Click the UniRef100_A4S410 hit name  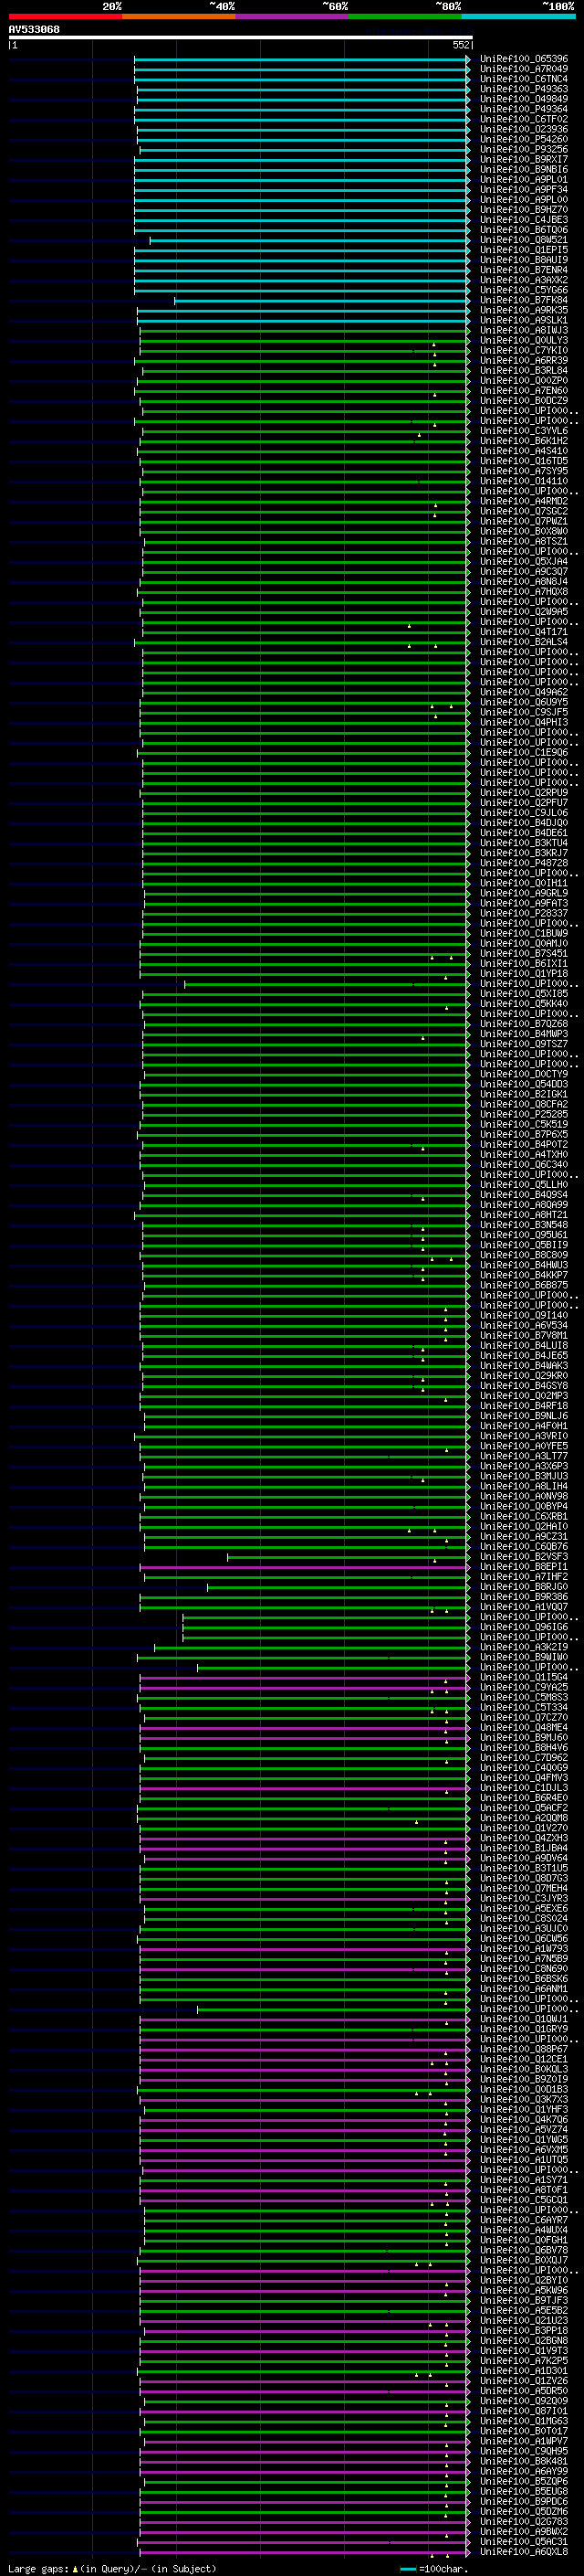click(524, 450)
